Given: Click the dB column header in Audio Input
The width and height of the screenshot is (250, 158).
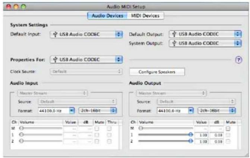Looking at the screenshot, I should tap(86, 122).
